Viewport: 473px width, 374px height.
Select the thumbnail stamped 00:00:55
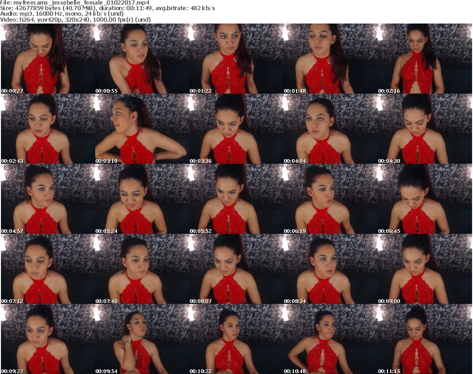(x=142, y=59)
